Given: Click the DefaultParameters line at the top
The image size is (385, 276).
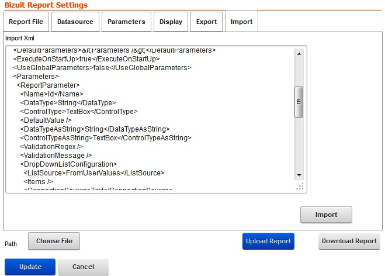Looking at the screenshot, I should click(115, 50).
